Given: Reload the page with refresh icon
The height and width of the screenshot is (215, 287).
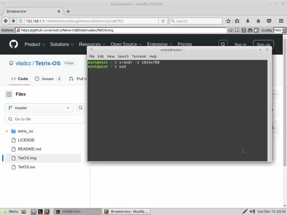Looking at the screenshot, I should tap(163, 21).
